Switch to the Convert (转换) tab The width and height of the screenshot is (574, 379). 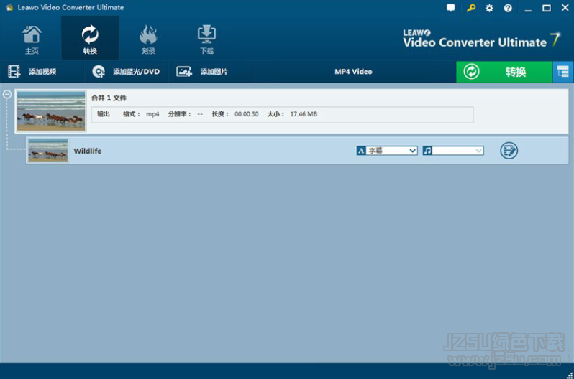90,38
